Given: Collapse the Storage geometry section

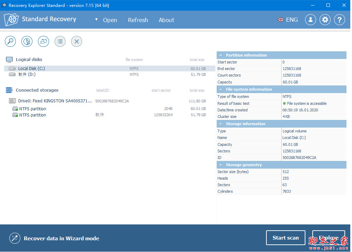Looking at the screenshot, I should (x=221, y=165).
